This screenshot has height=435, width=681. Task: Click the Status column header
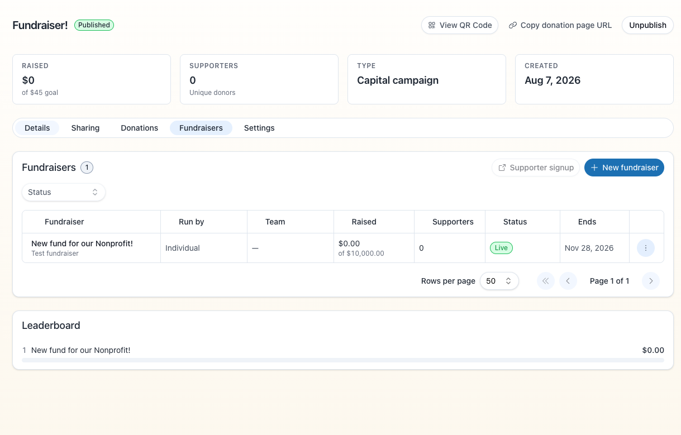point(515,222)
